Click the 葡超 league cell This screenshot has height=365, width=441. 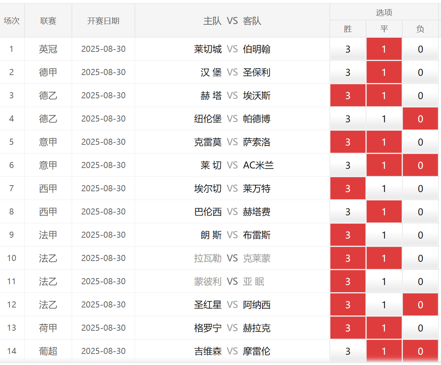48,351
